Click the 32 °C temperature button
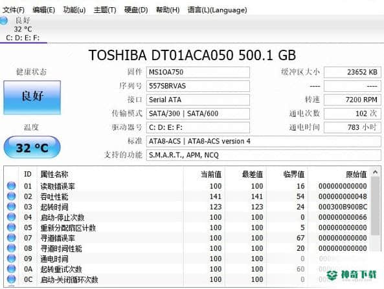The height and width of the screenshot is (289, 384). pyautogui.click(x=32, y=147)
